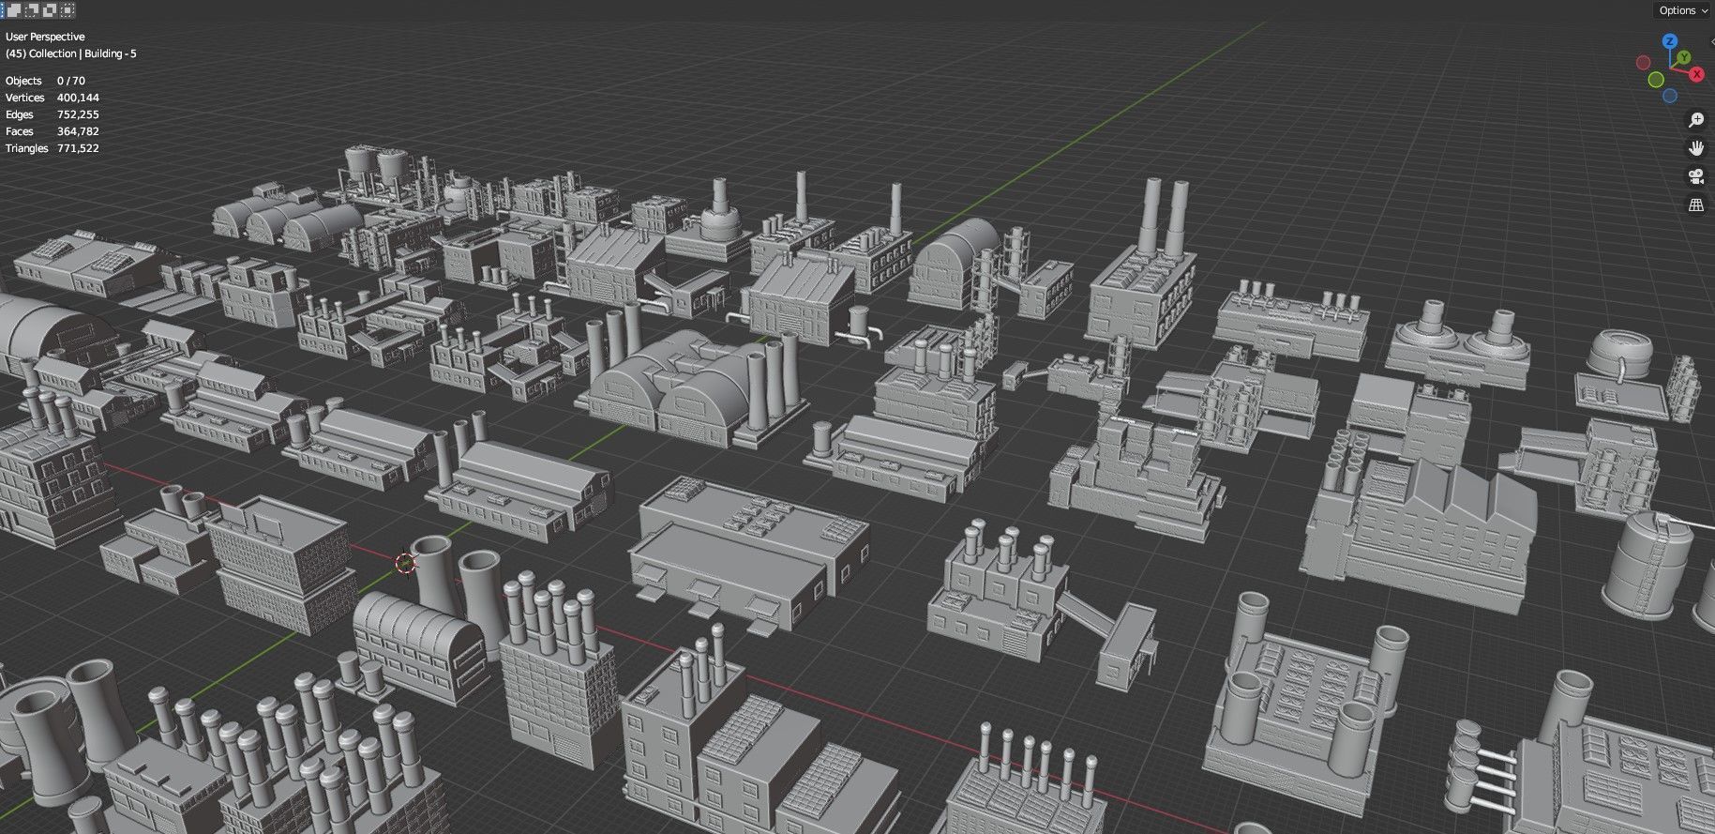This screenshot has width=1715, height=834.
Task: Select the Subtract selection mode icon
Action: coord(32,10)
